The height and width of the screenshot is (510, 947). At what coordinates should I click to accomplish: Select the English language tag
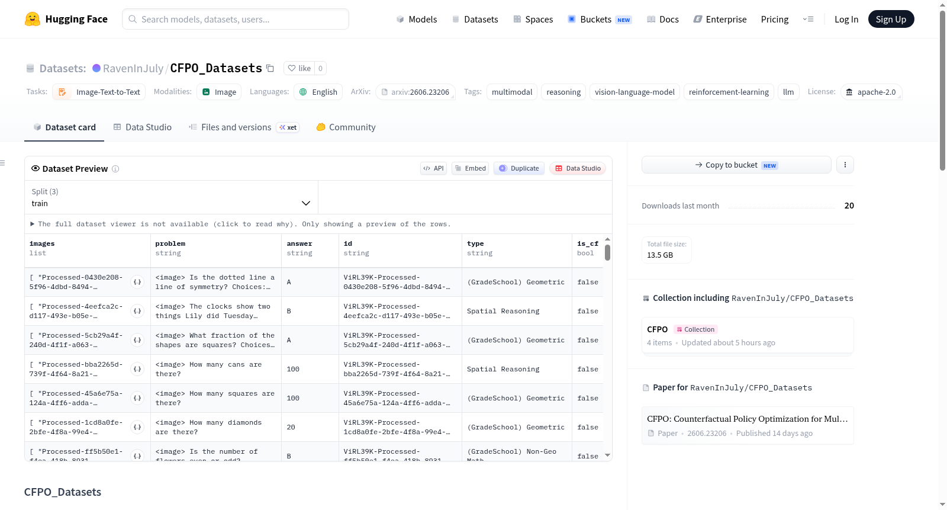(318, 92)
